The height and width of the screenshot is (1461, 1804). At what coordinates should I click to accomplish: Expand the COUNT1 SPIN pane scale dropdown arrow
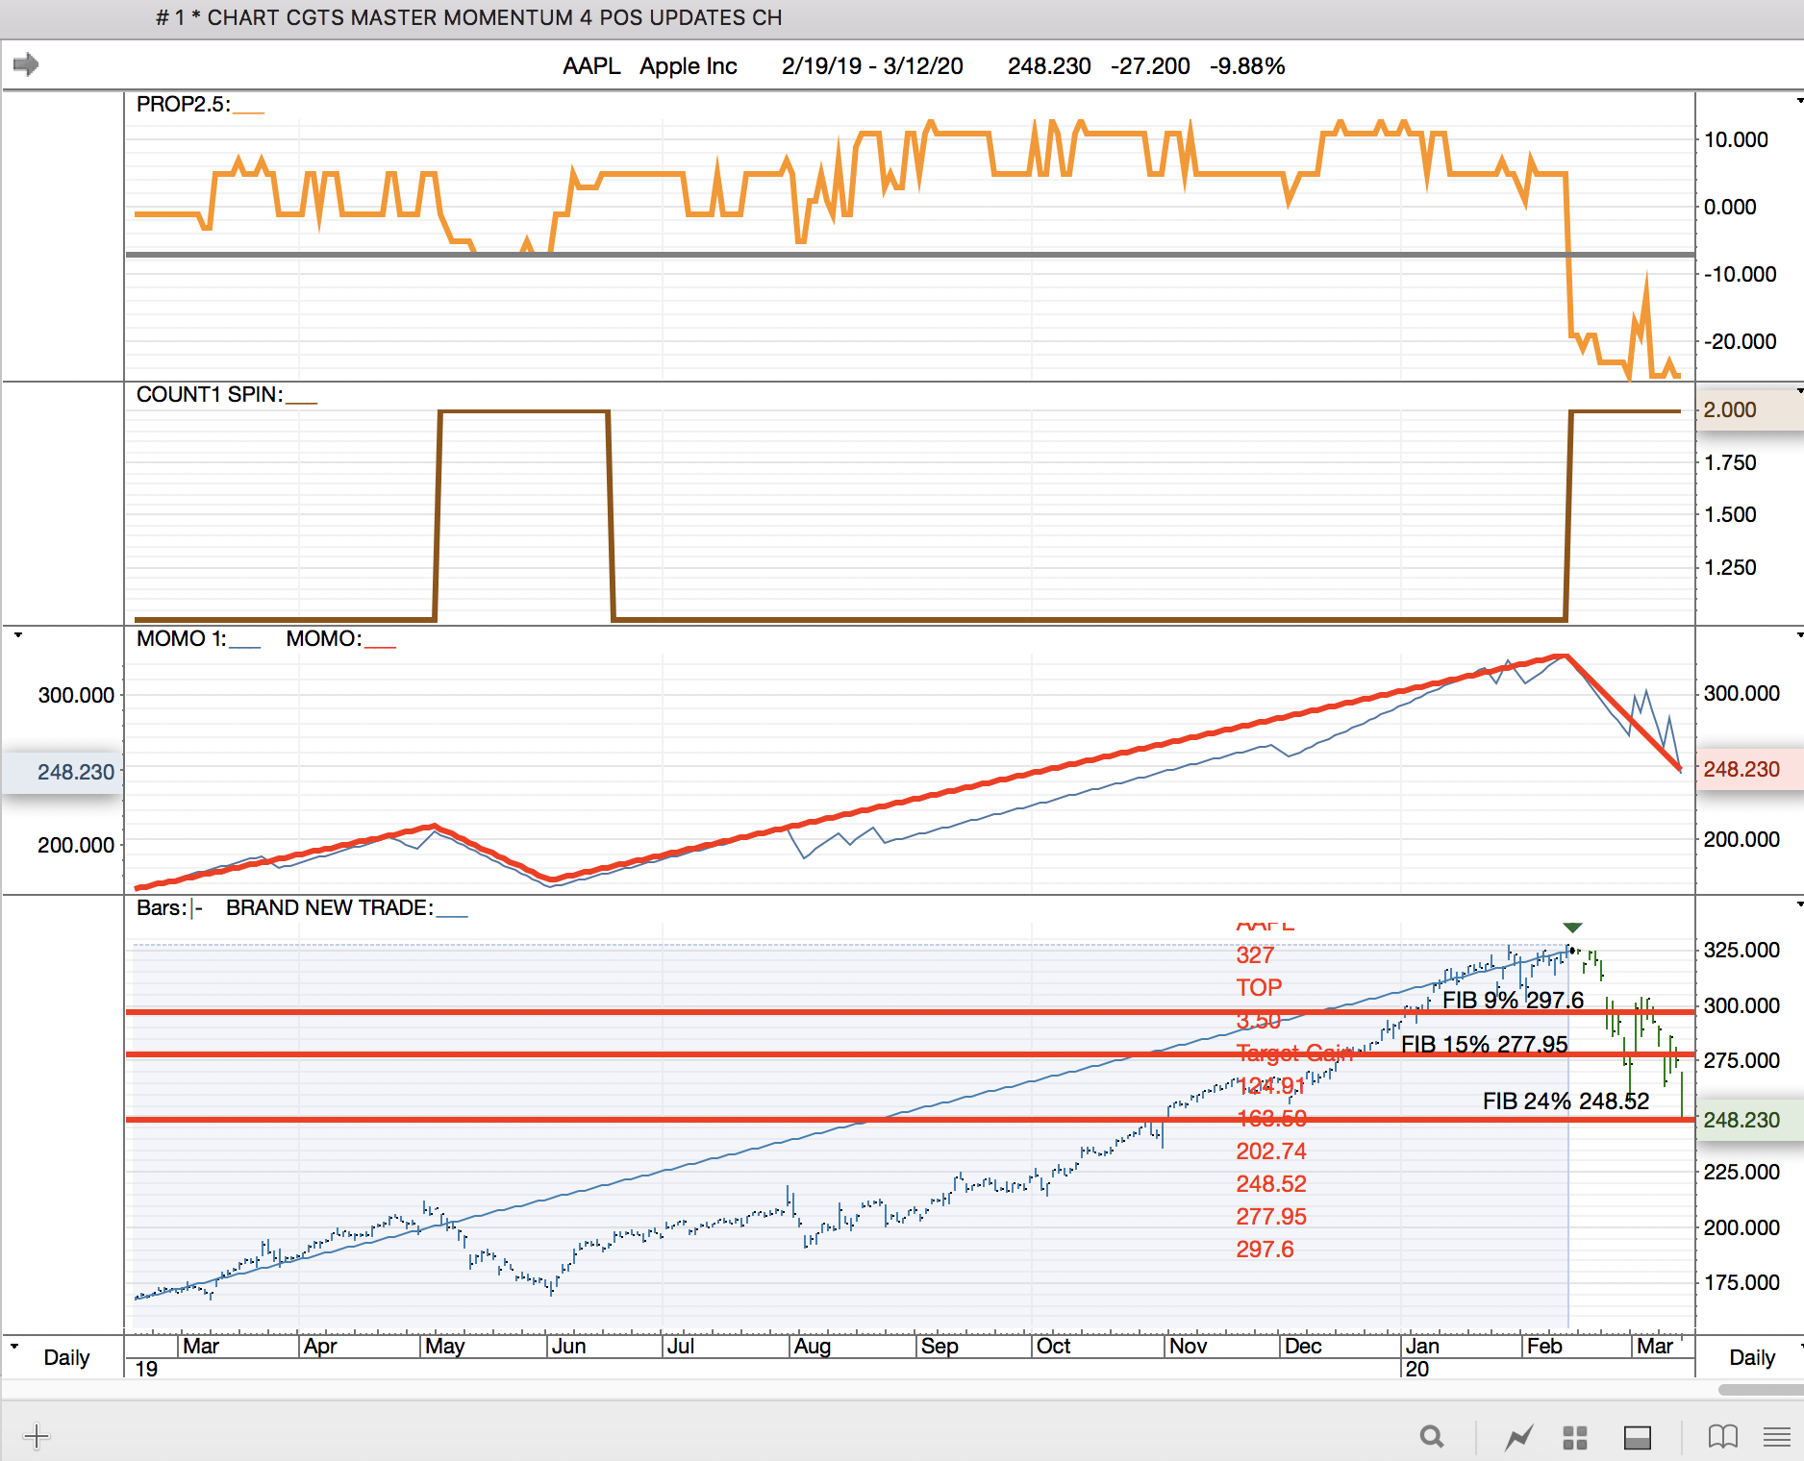(x=1799, y=390)
